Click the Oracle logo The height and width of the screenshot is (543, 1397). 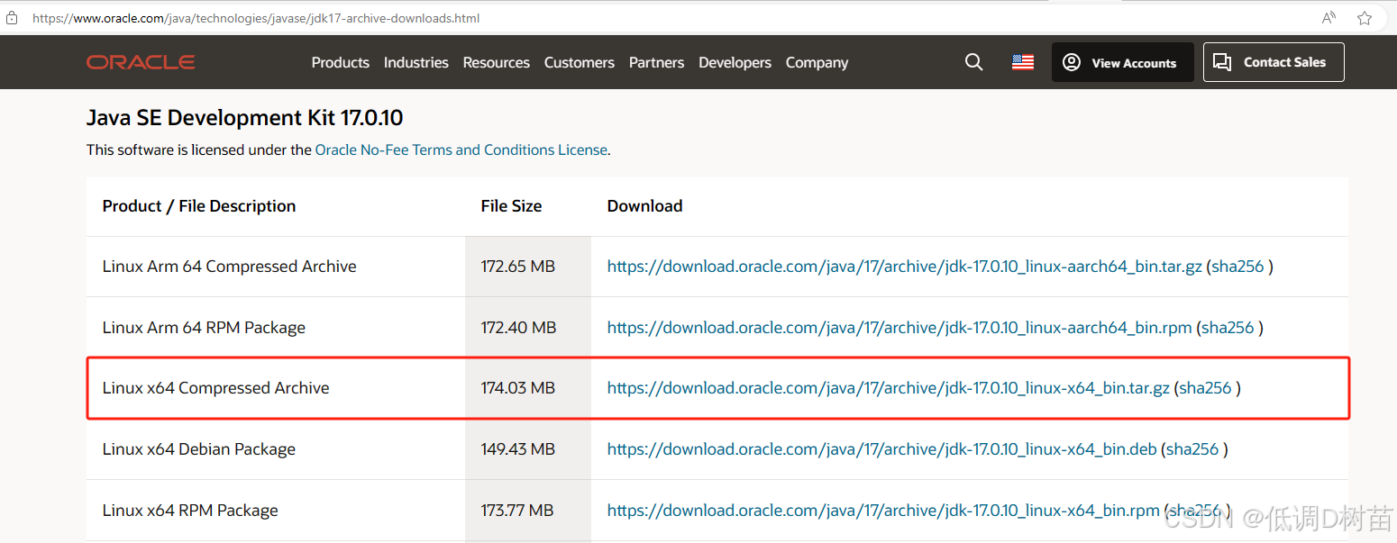point(141,62)
